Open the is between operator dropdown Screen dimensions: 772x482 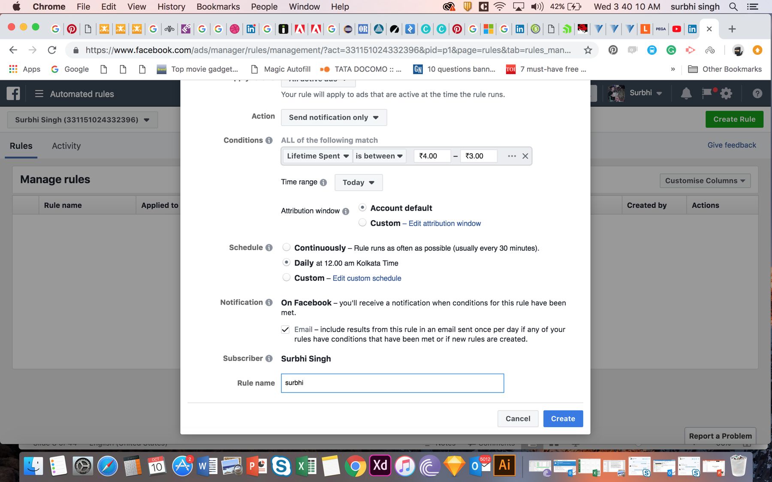point(379,156)
